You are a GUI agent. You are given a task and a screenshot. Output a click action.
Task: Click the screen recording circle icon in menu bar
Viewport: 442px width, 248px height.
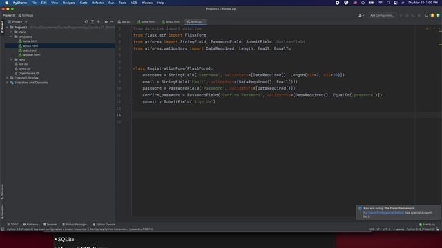point(338,3)
